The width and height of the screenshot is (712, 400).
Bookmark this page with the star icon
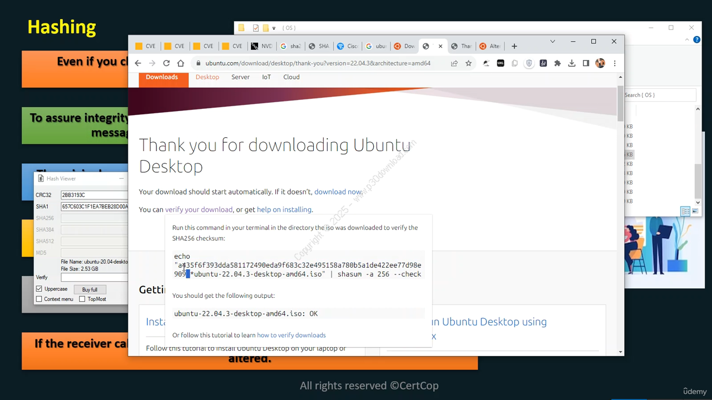[x=468, y=63]
